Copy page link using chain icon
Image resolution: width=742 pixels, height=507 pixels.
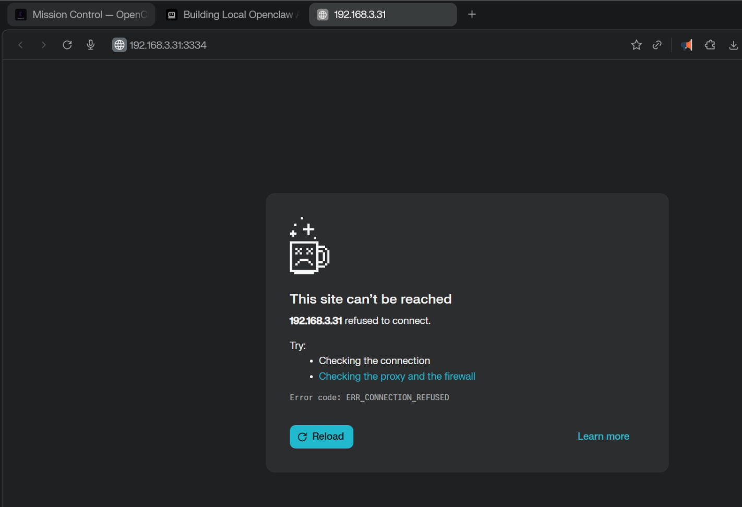click(657, 45)
